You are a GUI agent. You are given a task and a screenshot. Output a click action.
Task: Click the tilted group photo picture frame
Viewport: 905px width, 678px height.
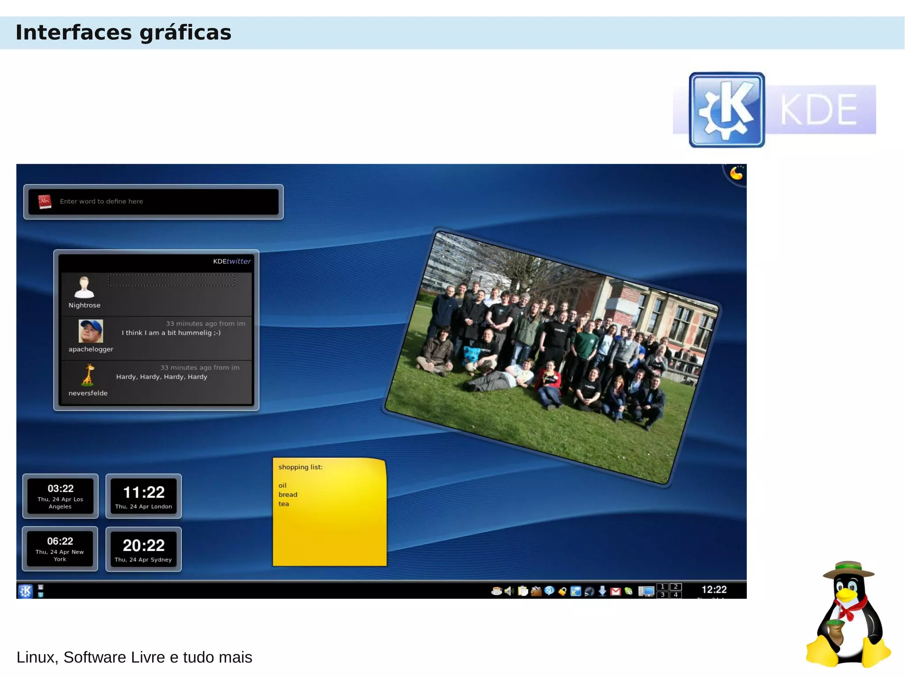[551, 357]
